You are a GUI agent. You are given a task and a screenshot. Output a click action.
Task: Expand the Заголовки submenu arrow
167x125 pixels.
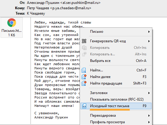pos(149,93)
